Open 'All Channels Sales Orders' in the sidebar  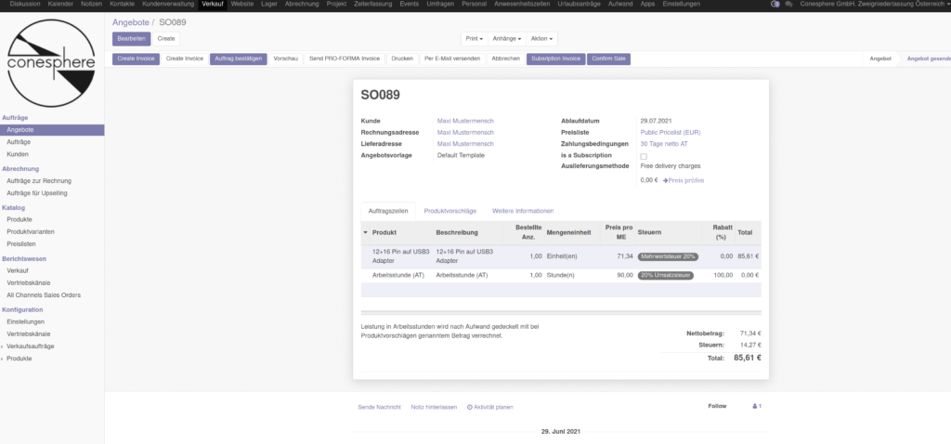(x=44, y=295)
